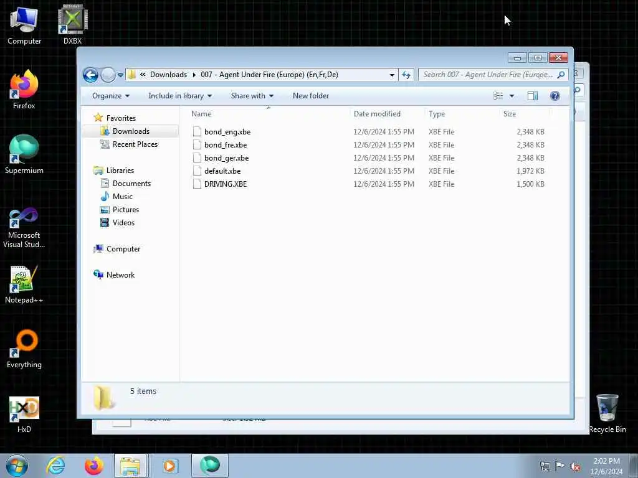638x478 pixels.
Task: Select the Computer desktop icon
Action: (24, 25)
